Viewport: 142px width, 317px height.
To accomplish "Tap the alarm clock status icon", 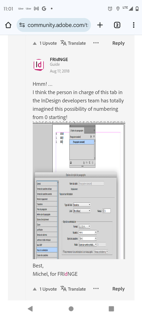I will pos(110,9).
